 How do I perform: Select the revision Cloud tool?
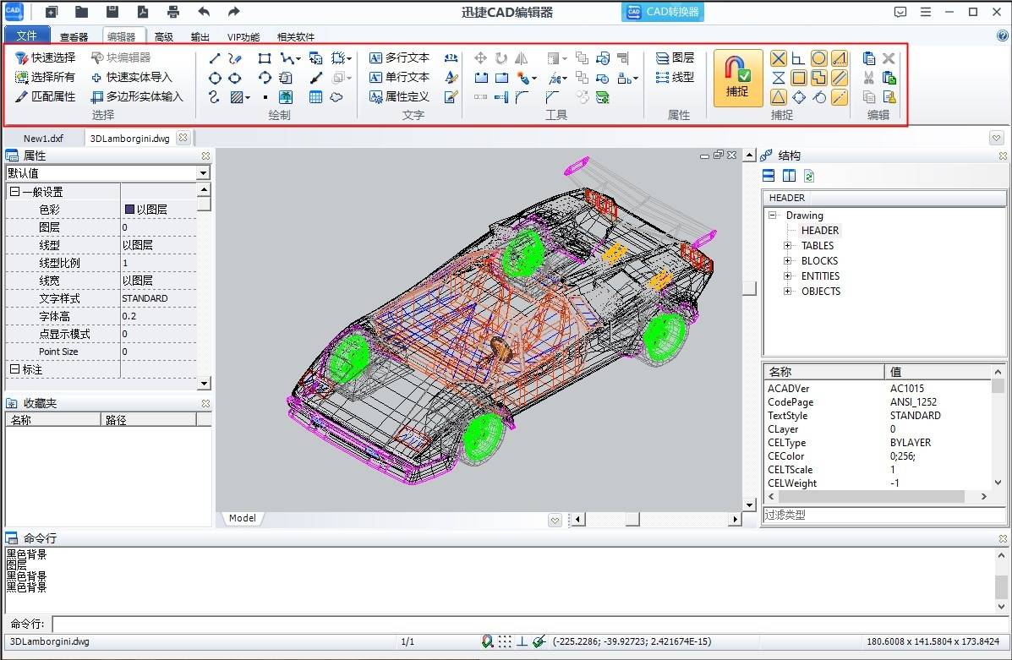(x=336, y=97)
